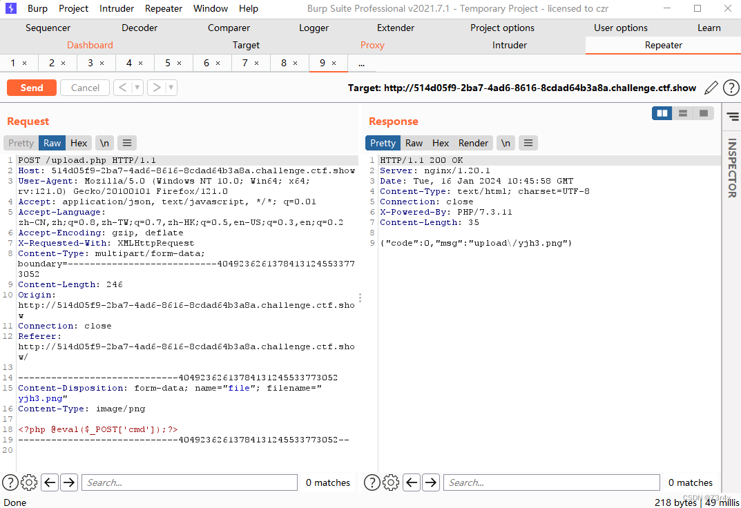Open the Help menu
741x508 pixels.
pyautogui.click(x=248, y=8)
